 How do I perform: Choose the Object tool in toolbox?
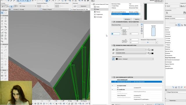pyautogui.click(x=2, y=38)
